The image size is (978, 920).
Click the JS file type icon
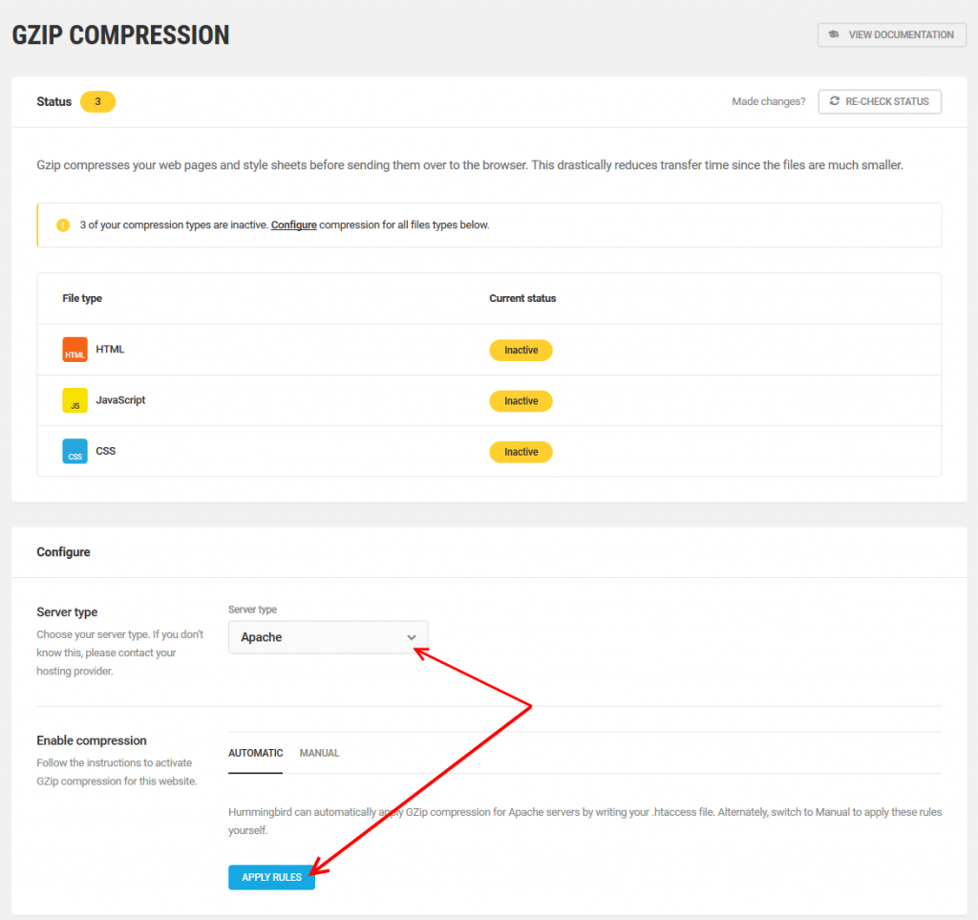pyautogui.click(x=74, y=400)
